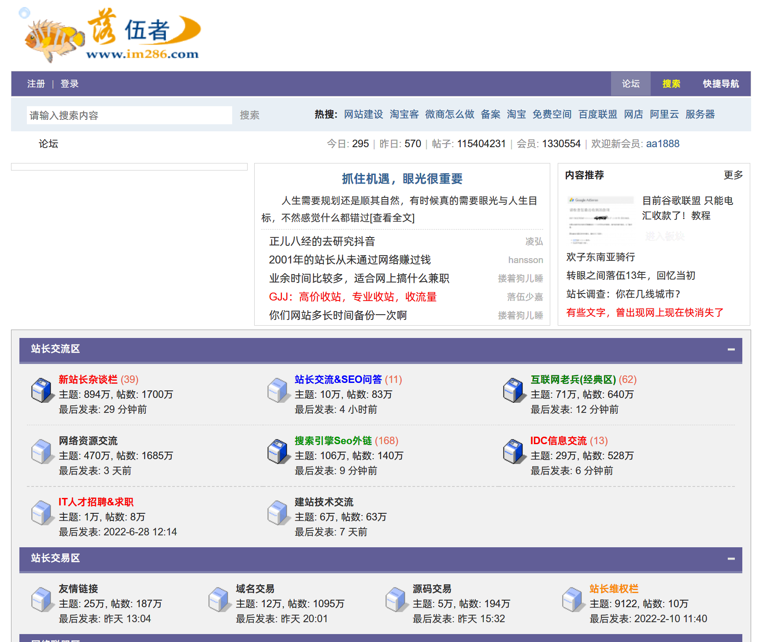This screenshot has height=642, width=778.
Task: Open the Google AdSense article thumbnail
Action: click(600, 219)
